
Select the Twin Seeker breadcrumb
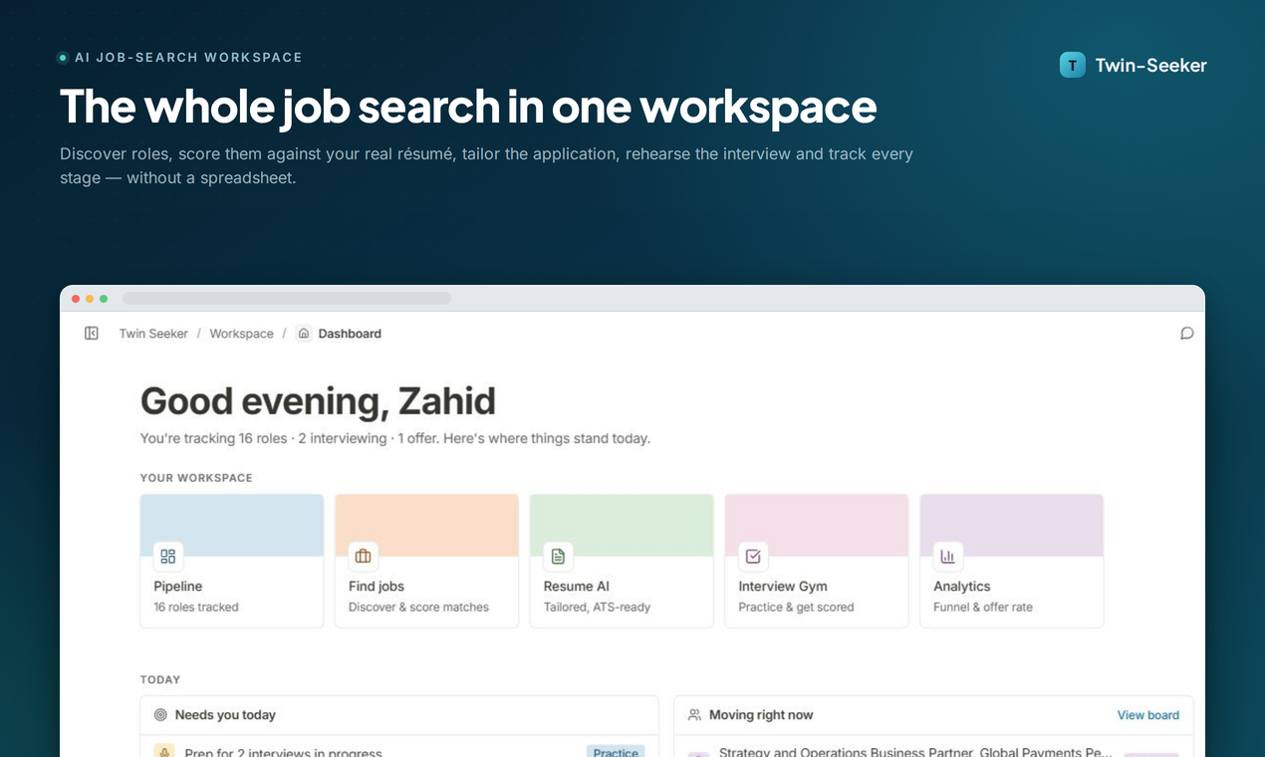click(153, 334)
